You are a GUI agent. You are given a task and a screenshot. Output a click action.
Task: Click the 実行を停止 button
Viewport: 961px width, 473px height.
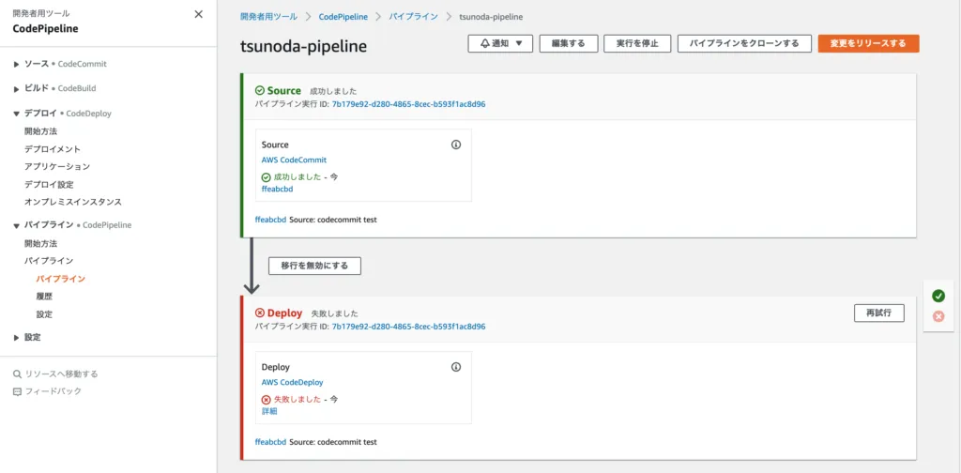pos(637,43)
